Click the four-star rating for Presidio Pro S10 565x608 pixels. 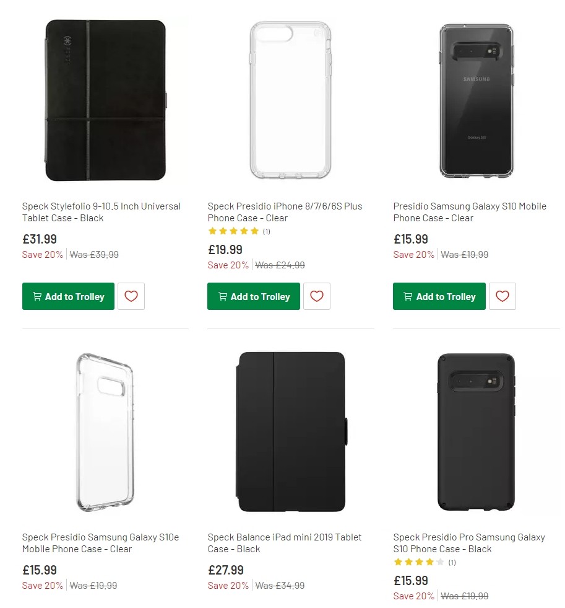(419, 562)
